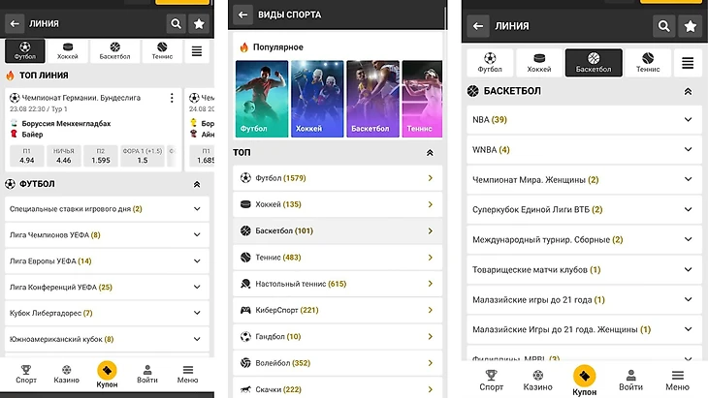Expand the Лига Чемпионов УЕФА league

pos(107,235)
